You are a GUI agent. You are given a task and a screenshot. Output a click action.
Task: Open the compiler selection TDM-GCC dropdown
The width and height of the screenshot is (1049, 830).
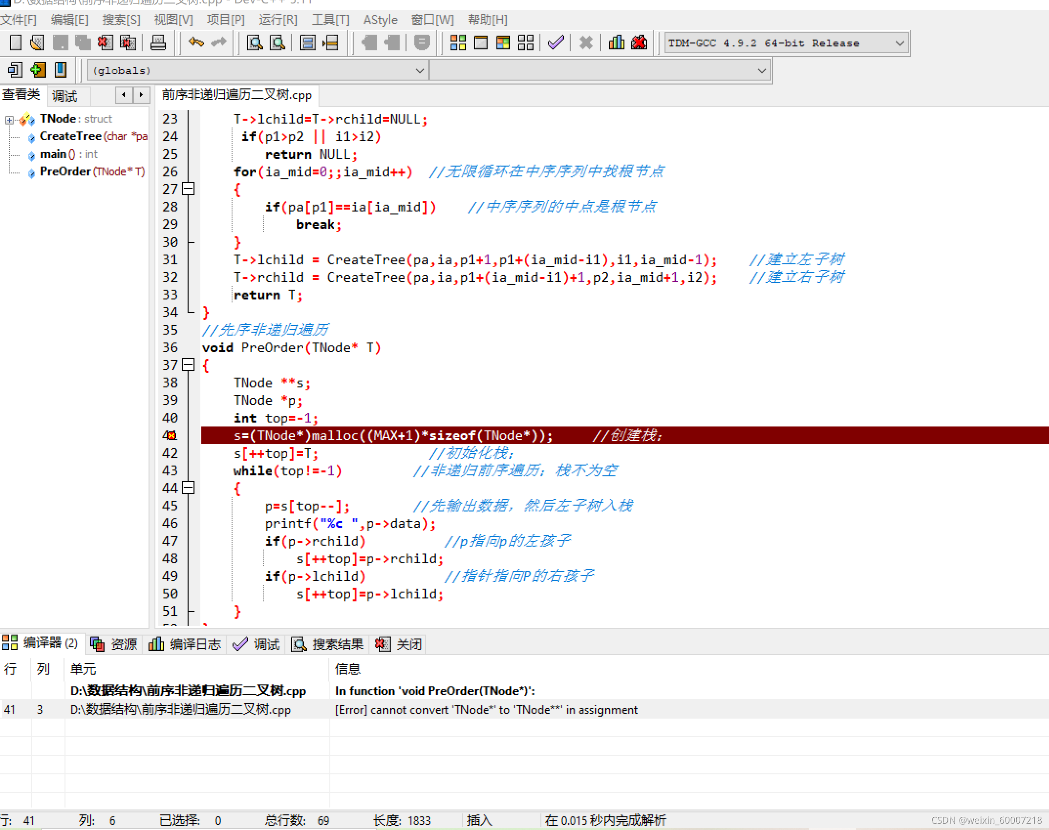pos(899,43)
